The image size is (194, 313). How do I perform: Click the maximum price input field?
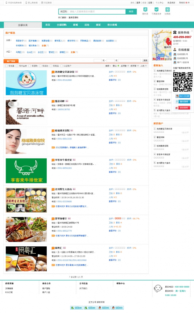pyautogui.click(x=110, y=61)
